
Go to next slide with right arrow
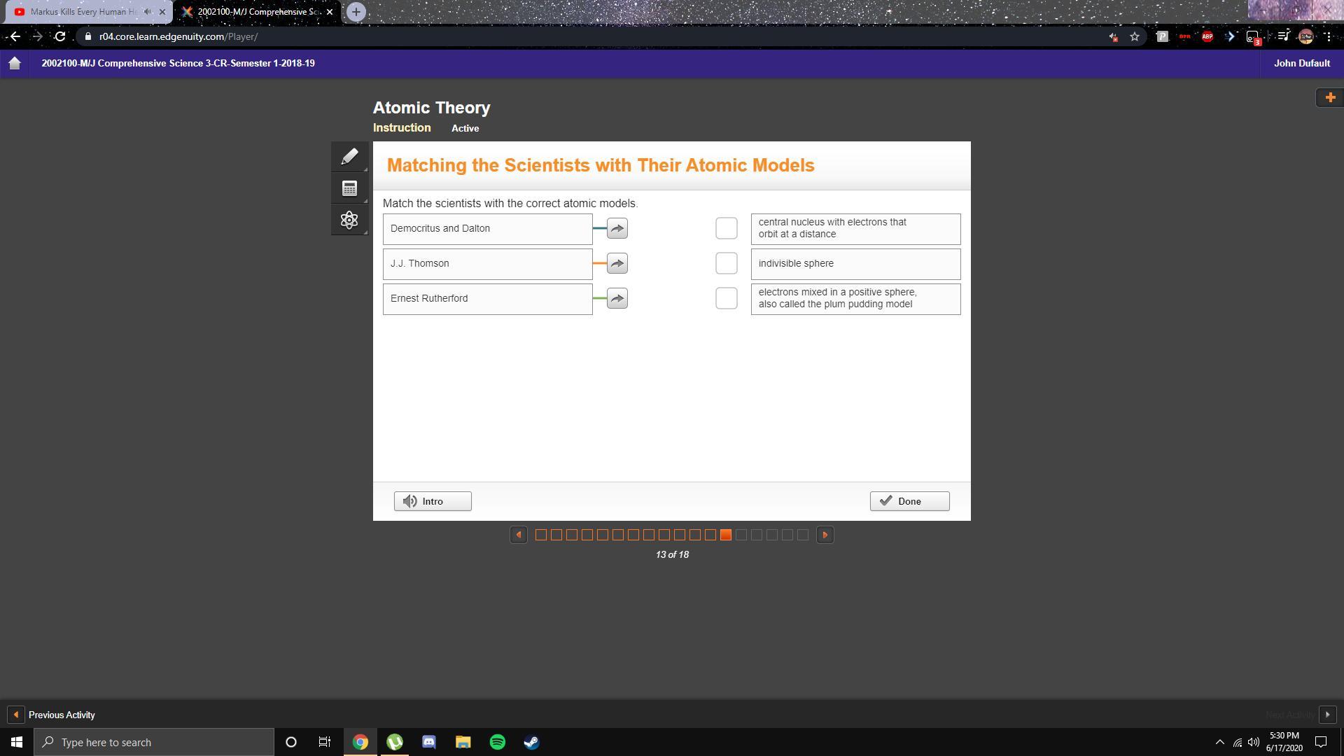click(825, 535)
